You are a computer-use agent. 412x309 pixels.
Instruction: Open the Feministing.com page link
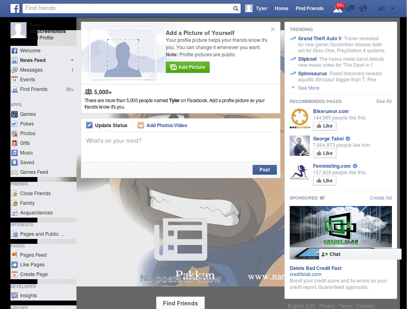coord(332,166)
